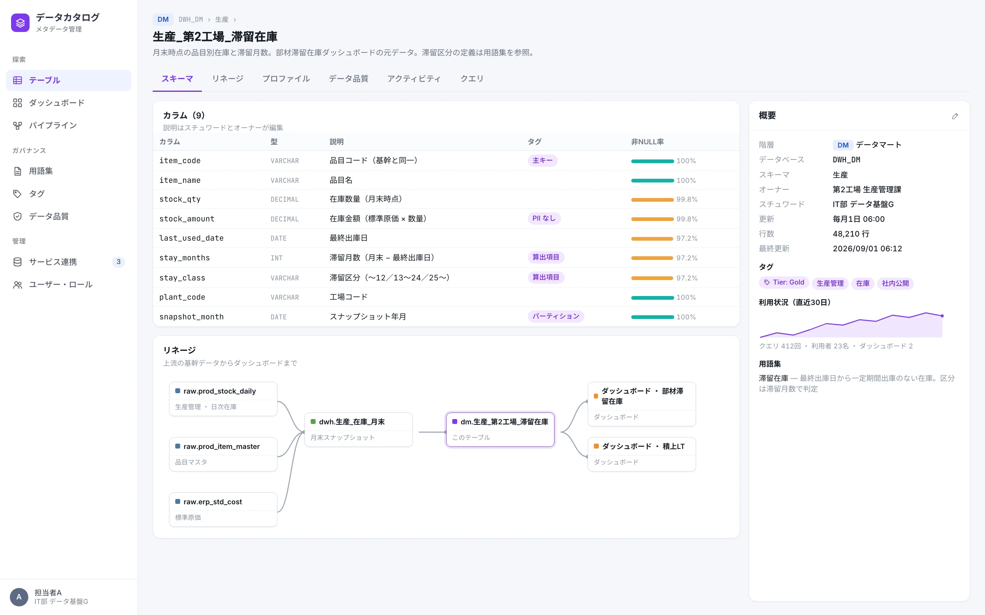The height and width of the screenshot is (615, 985).
Task: Open the リネージ tab
Action: tap(228, 79)
